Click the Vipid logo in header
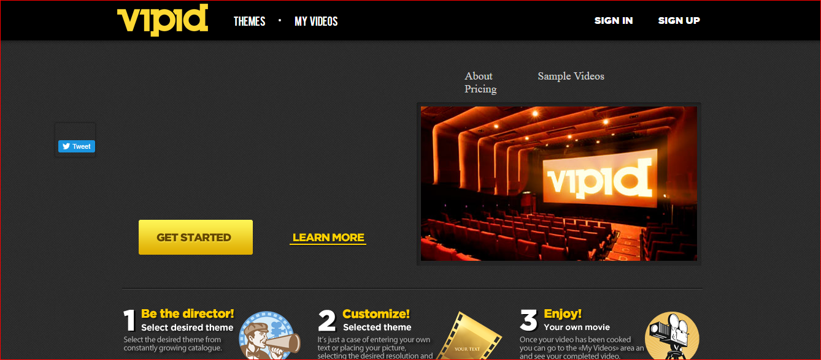The height and width of the screenshot is (360, 821). click(163, 20)
